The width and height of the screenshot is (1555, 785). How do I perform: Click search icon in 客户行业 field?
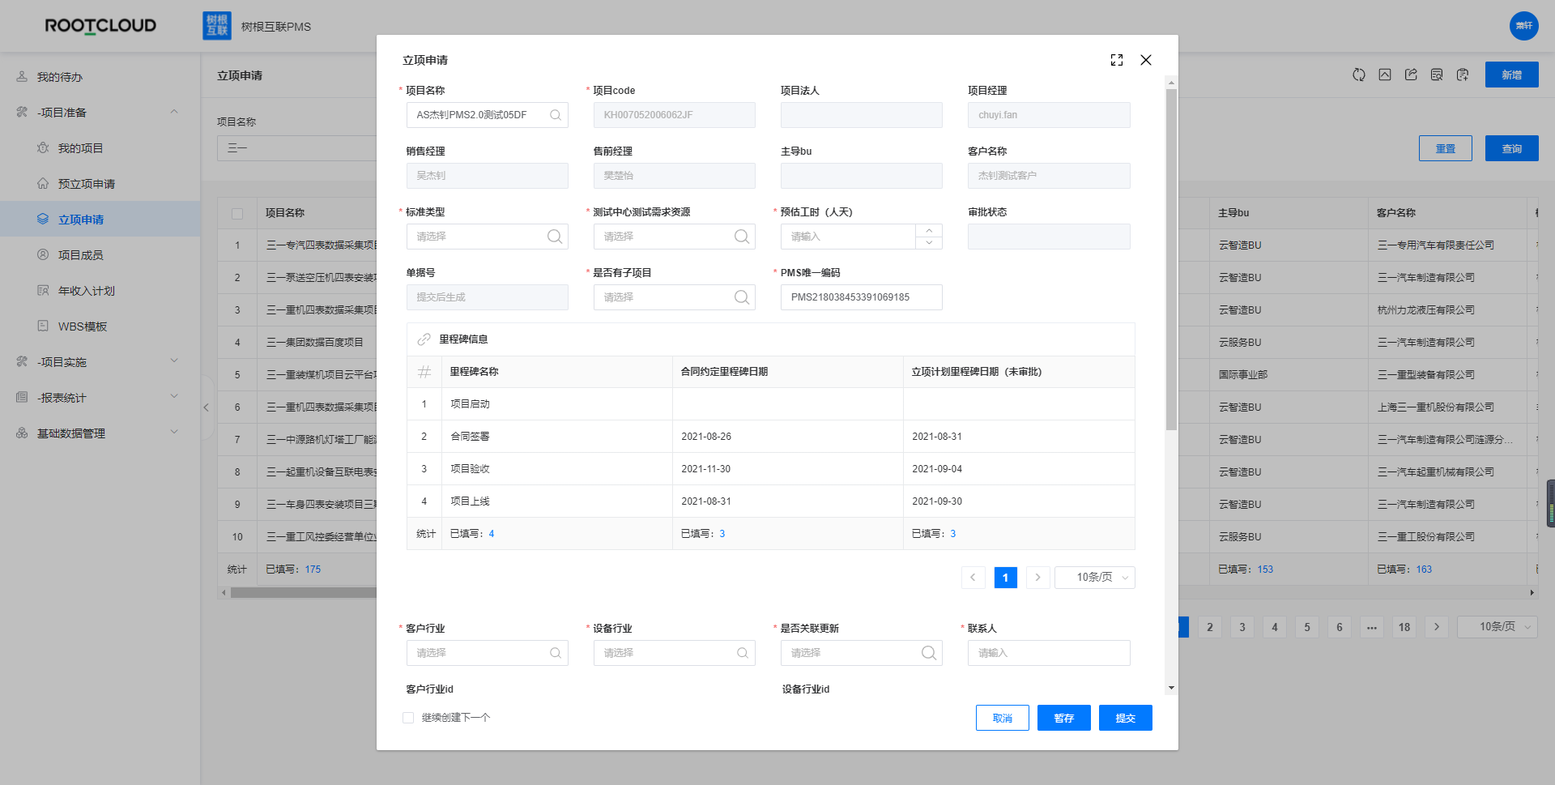click(x=556, y=653)
